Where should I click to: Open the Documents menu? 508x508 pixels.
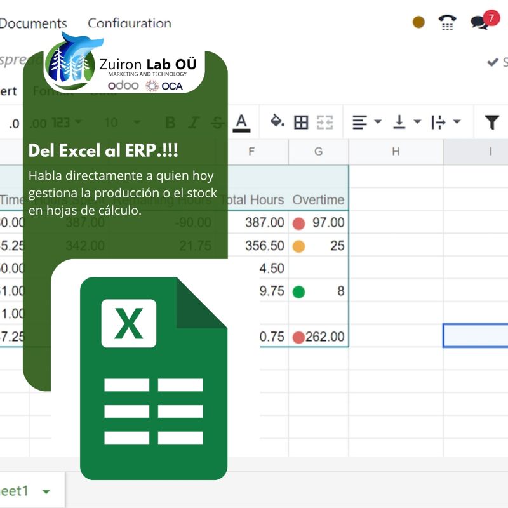[33, 23]
